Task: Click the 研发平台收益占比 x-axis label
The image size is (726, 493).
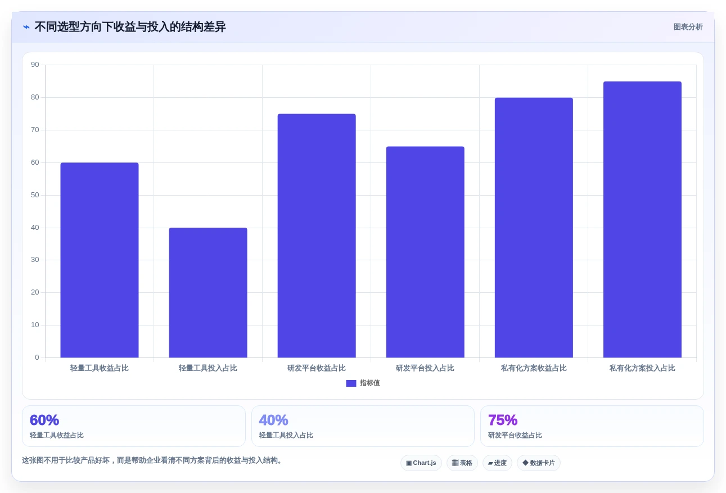Action: [317, 368]
